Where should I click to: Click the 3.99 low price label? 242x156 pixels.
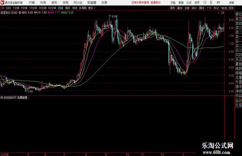[30, 91]
